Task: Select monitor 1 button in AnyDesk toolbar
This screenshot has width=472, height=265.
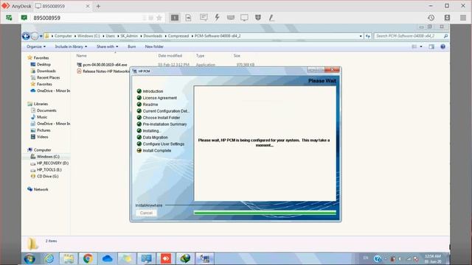Action: pyautogui.click(x=175, y=18)
